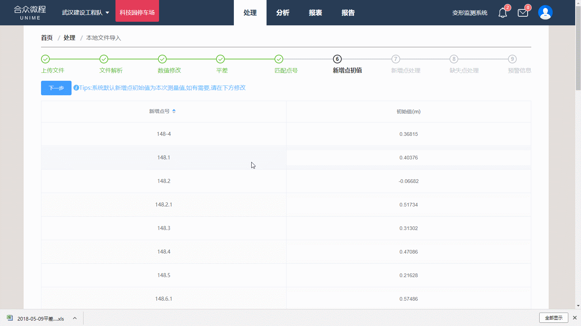Click the 全部显示 button
The height and width of the screenshot is (326, 581).
tap(553, 318)
